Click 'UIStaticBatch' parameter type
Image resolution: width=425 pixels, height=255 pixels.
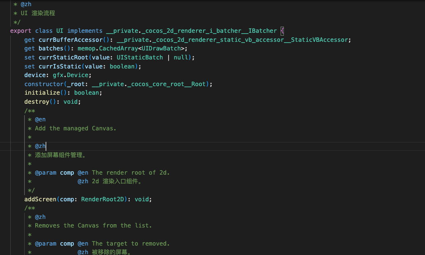[140, 57]
